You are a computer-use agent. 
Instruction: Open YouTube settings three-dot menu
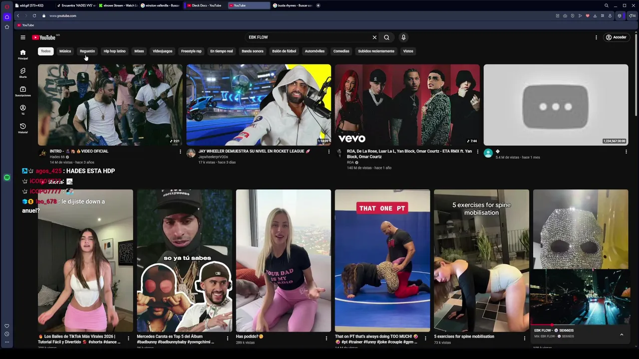(596, 37)
